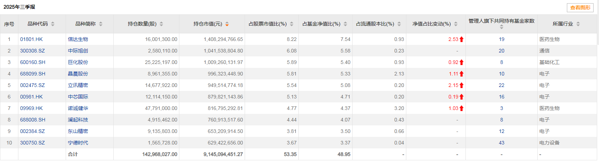Open 晶晨股份 stock name link
Screen dimensions: 599x161
[x=78, y=74]
